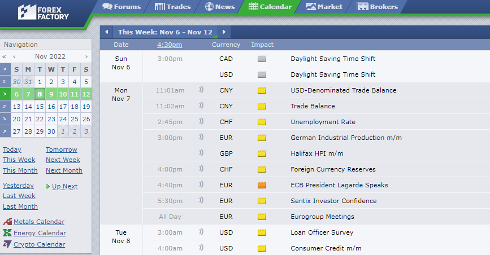Viewport: 490px width, 255px height.
Task: Select week row starting Oct 30 chevron
Action: pos(5,82)
